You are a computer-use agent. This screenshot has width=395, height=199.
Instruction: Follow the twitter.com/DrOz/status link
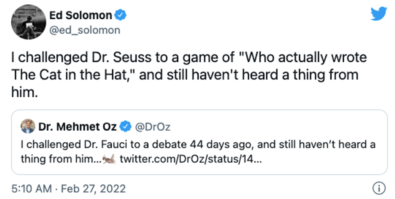pos(191,159)
